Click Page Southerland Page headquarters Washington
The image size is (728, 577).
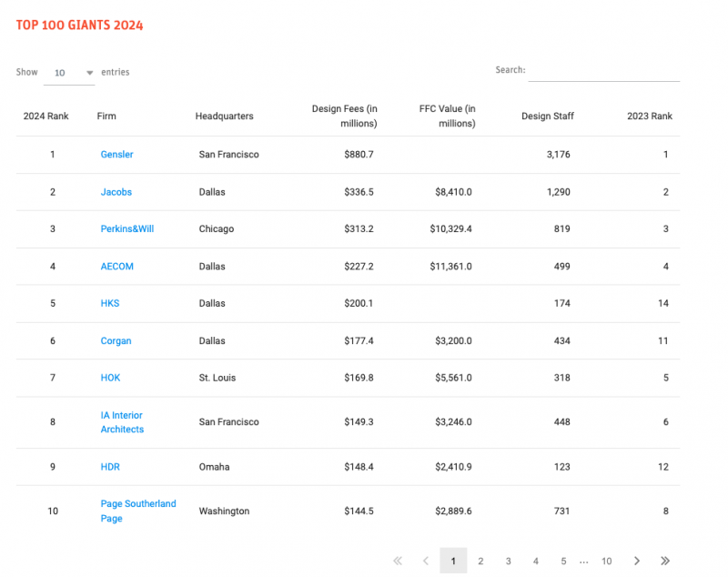(x=224, y=511)
